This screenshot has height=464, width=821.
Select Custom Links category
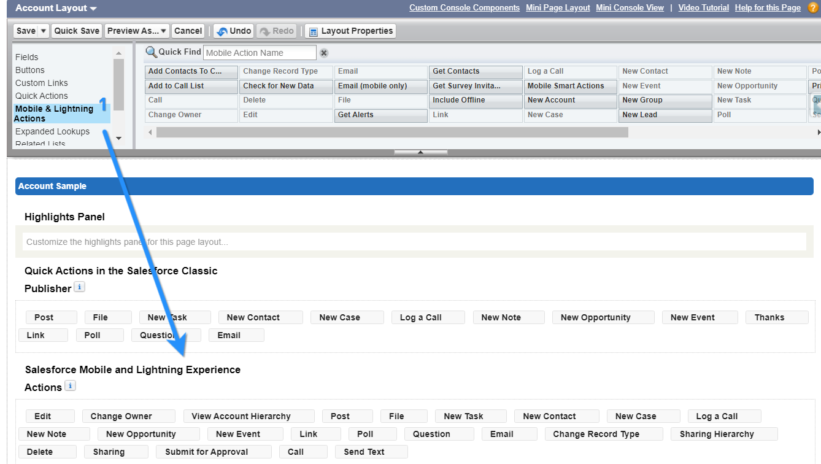[42, 83]
